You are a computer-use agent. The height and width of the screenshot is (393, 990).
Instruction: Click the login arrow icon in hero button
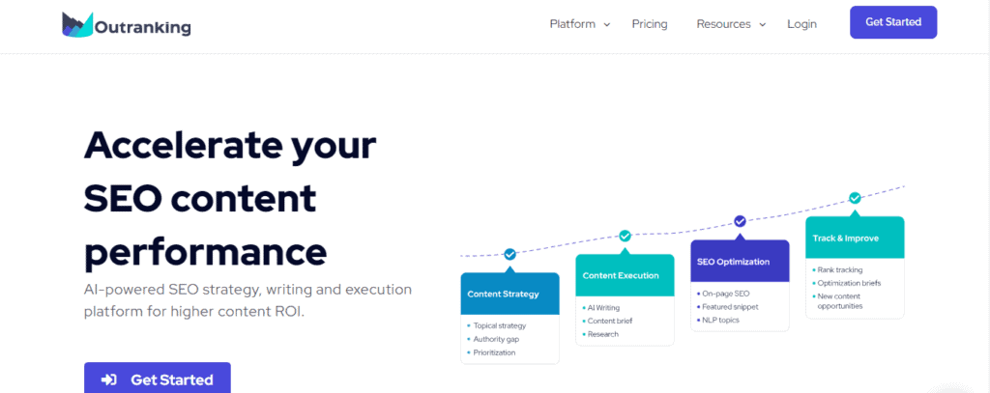point(109,379)
